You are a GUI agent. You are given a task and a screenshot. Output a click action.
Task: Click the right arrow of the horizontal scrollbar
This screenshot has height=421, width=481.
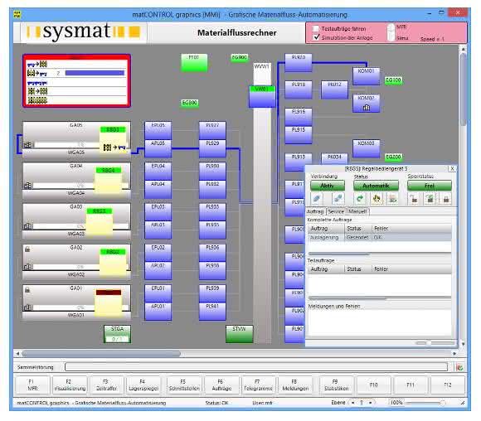(454, 354)
